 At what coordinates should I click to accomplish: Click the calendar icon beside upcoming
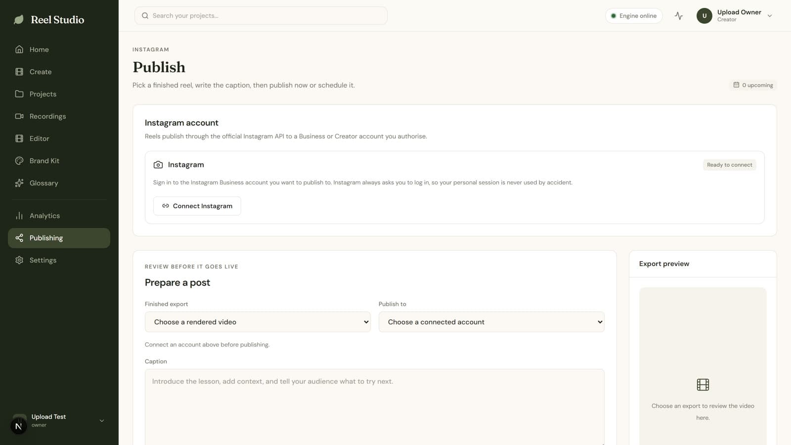tap(736, 85)
